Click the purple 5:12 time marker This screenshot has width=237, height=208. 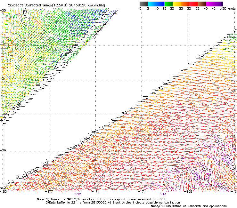click(x=78, y=194)
